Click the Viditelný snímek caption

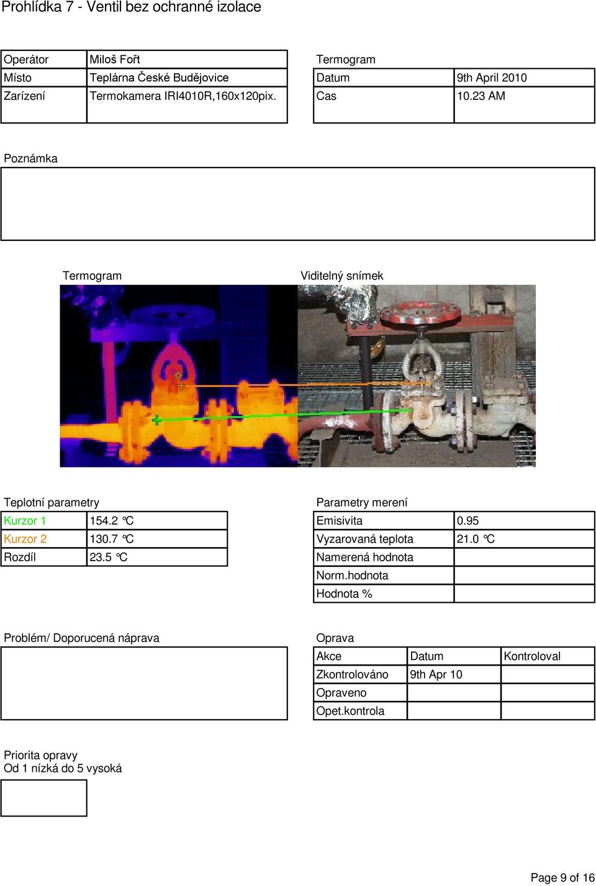point(341,276)
